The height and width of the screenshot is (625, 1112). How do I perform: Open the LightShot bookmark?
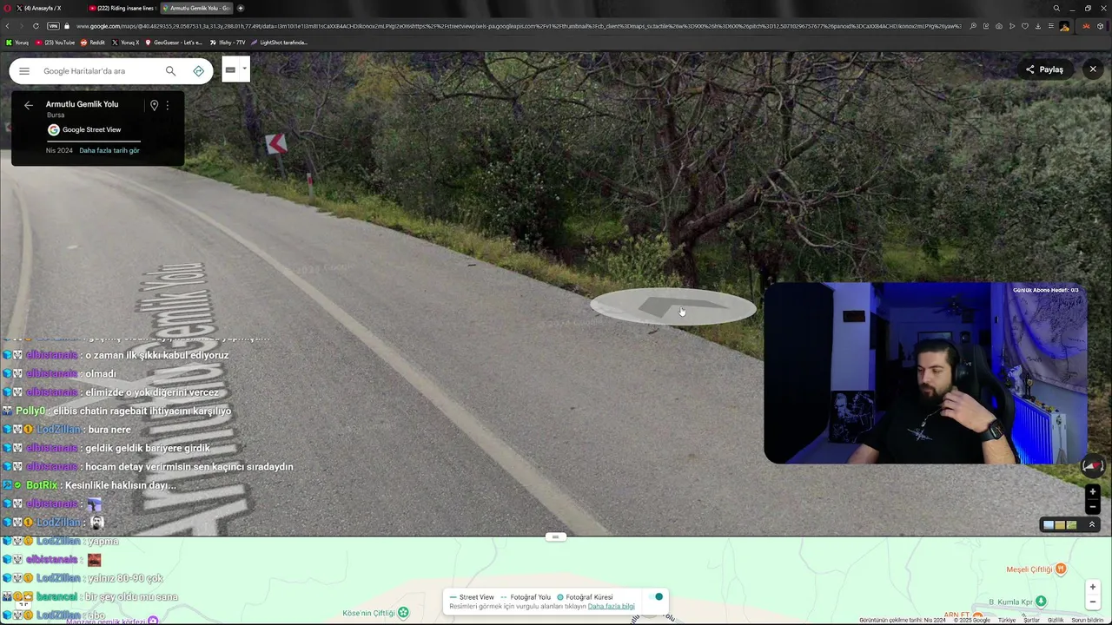pos(278,43)
